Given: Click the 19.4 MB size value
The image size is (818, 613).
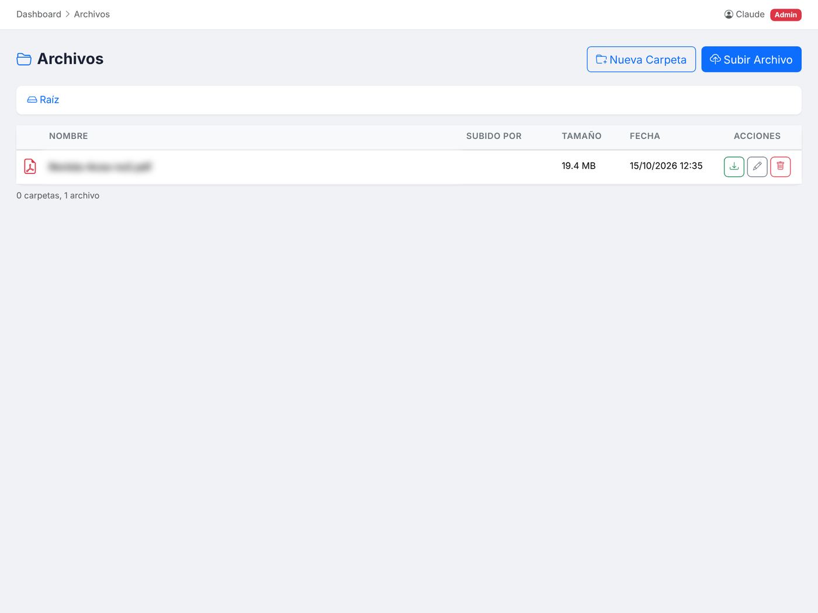Looking at the screenshot, I should (578, 166).
